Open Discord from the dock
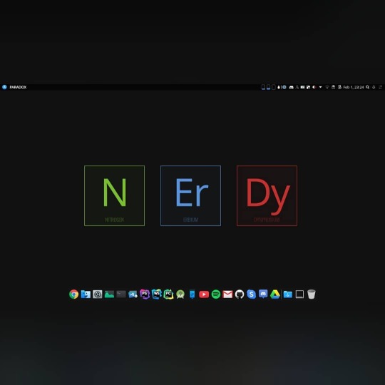The width and height of the screenshot is (385, 385). click(263, 294)
